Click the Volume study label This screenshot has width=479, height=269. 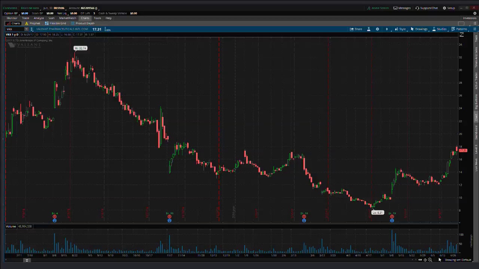(11, 226)
